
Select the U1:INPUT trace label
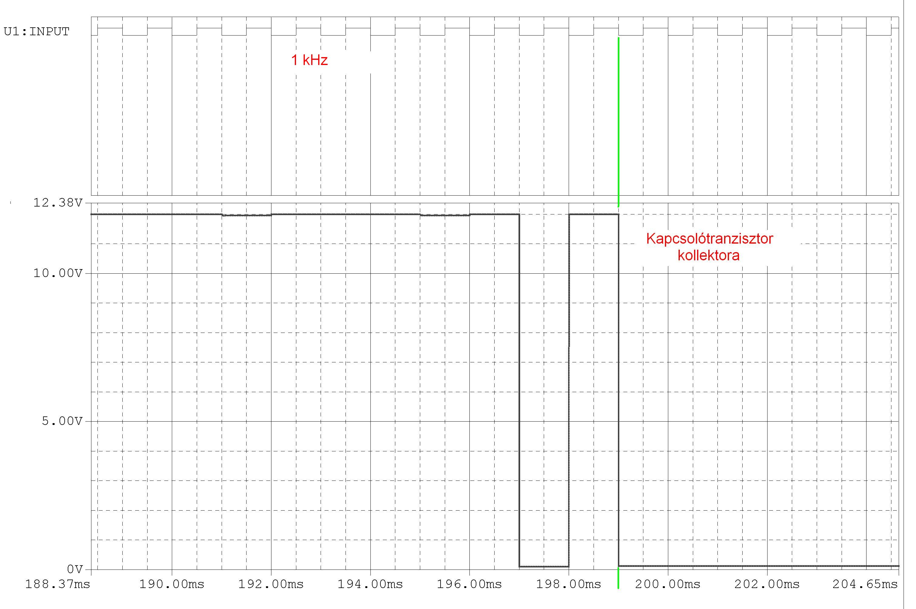click(36, 32)
